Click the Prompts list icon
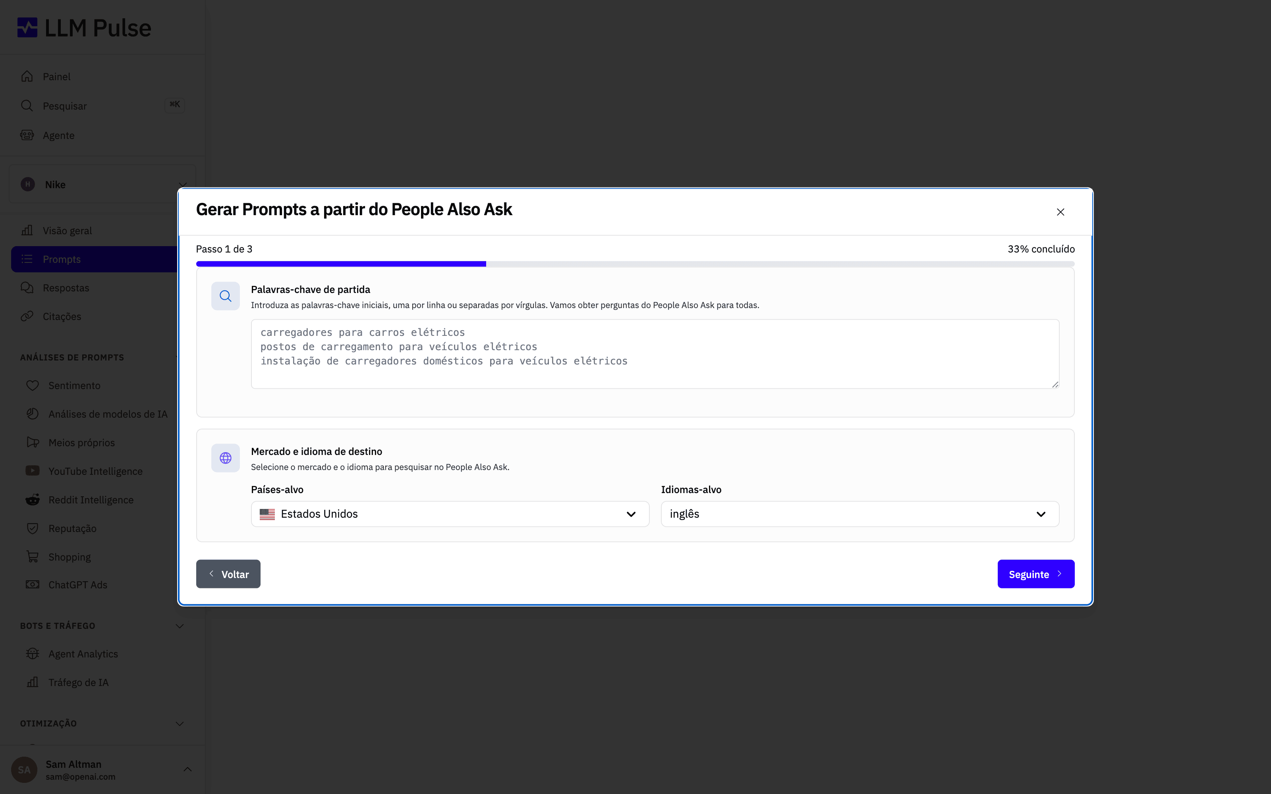 [x=27, y=259]
